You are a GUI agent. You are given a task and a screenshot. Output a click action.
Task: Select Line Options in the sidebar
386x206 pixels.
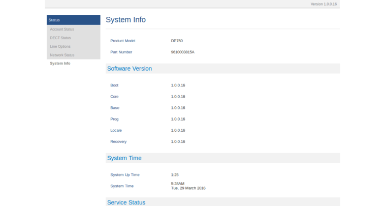point(60,46)
